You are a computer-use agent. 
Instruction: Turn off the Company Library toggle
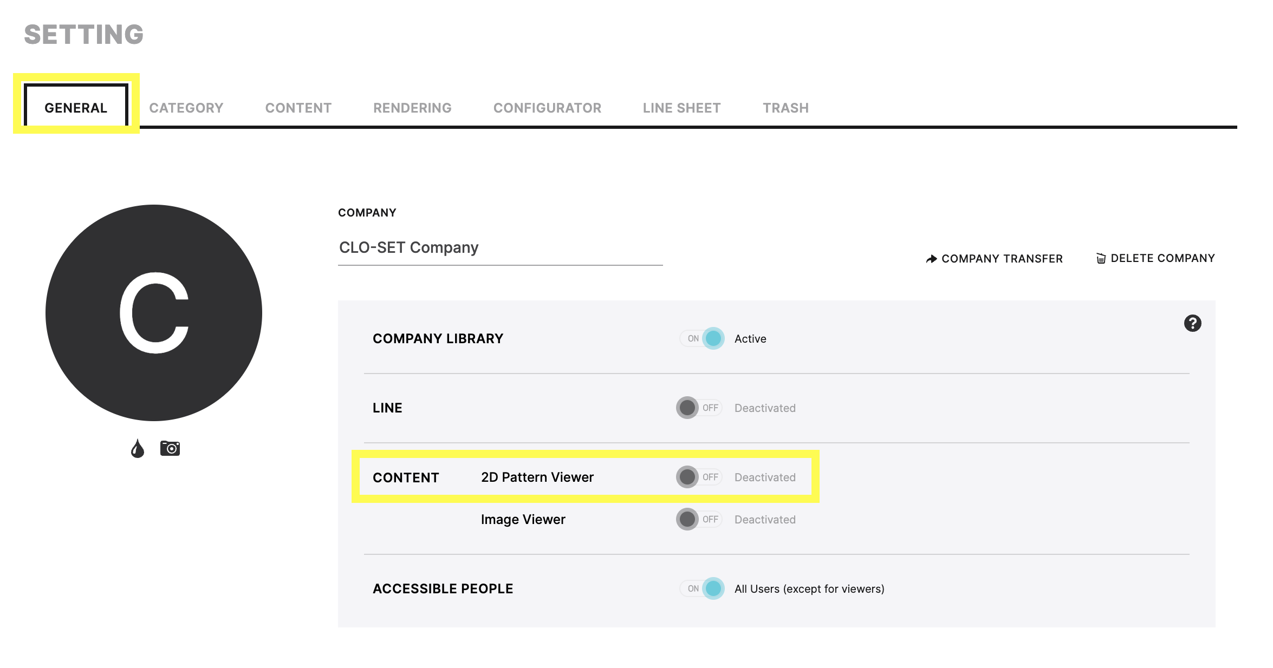point(702,338)
